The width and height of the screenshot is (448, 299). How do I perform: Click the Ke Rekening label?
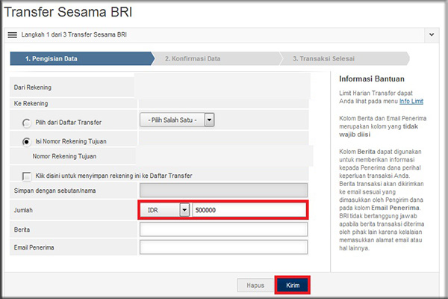click(x=31, y=104)
